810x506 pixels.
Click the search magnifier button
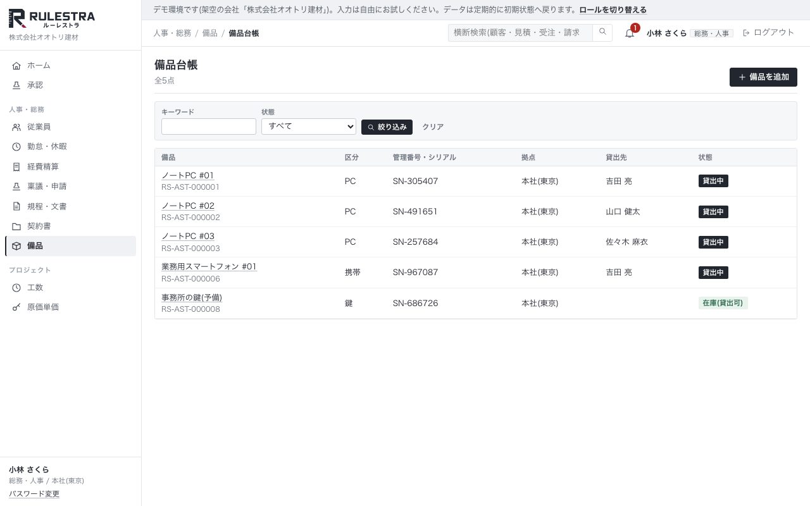click(602, 32)
